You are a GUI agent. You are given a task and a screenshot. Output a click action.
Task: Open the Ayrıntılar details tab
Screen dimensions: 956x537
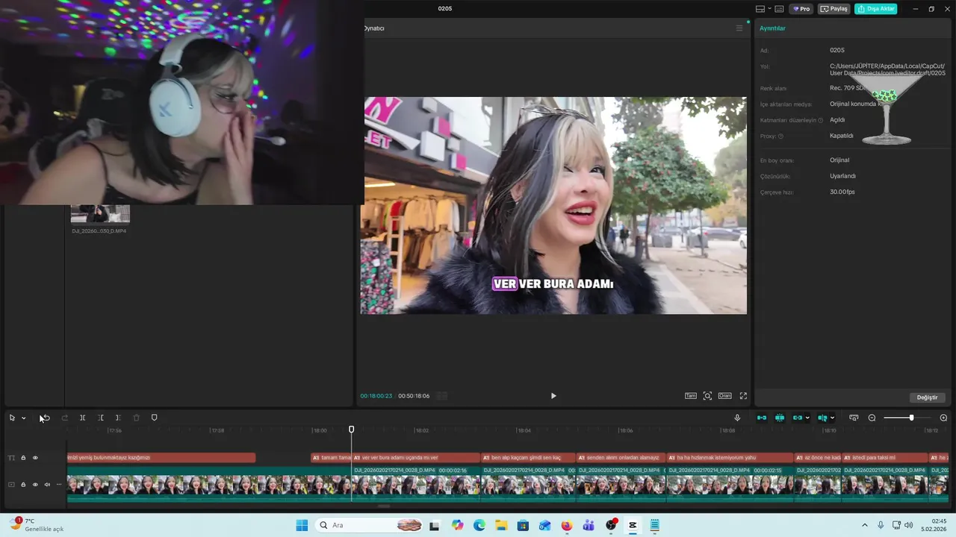772,28
